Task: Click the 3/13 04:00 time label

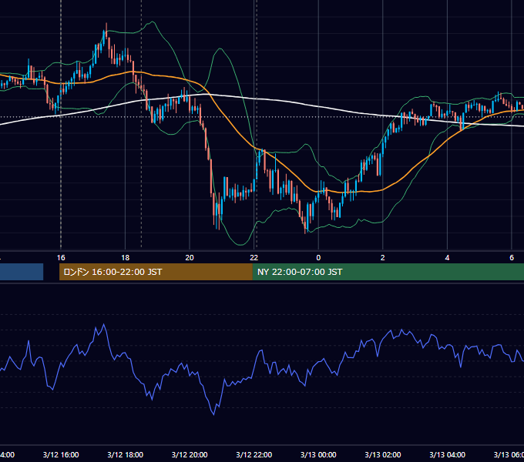Action: (x=447, y=454)
